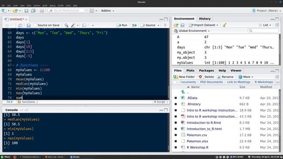Check the box beside .RData
The image size is (283, 159).
tap(176, 98)
